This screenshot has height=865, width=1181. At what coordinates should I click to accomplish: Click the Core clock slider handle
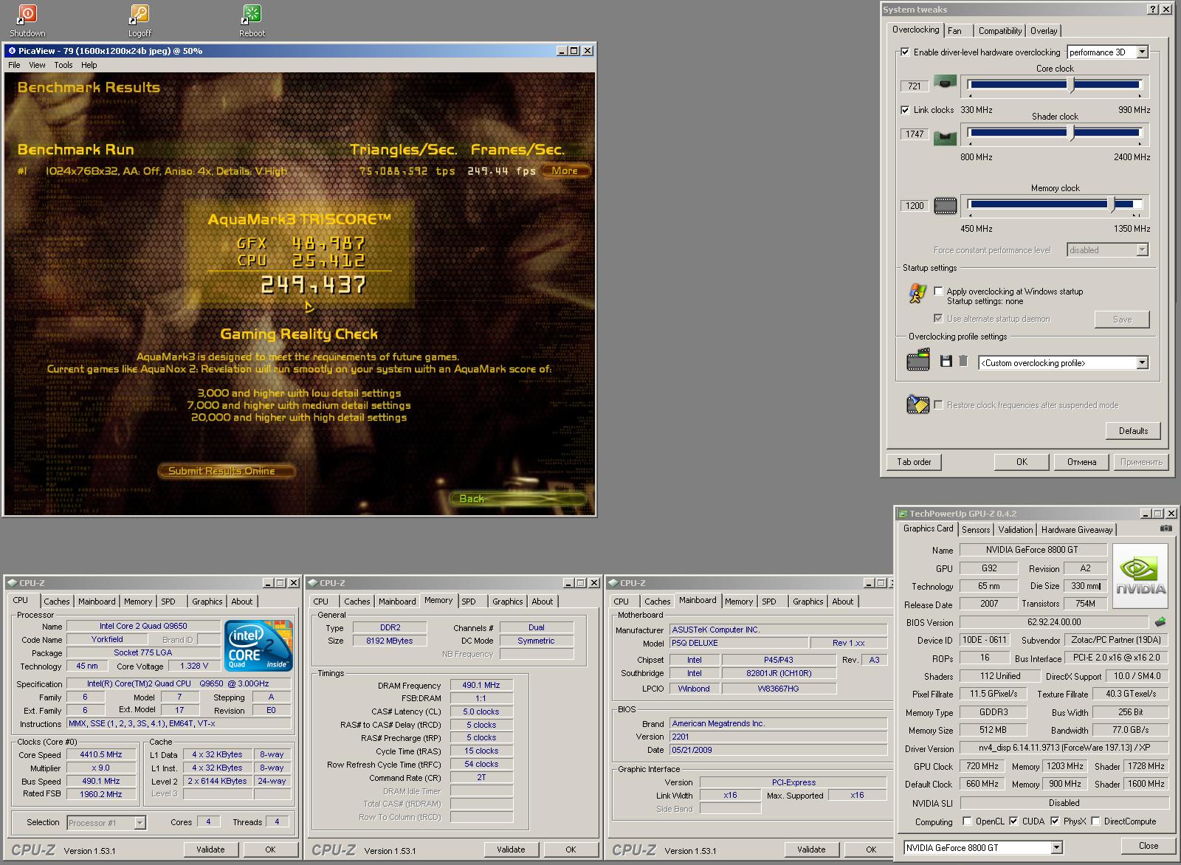point(1072,86)
